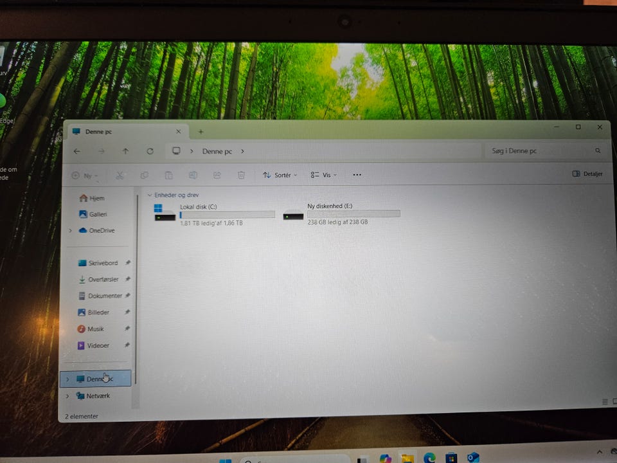This screenshot has width=617, height=463.
Task: Click the '238 GB ledig af 238 GB' text
Action: coord(337,222)
